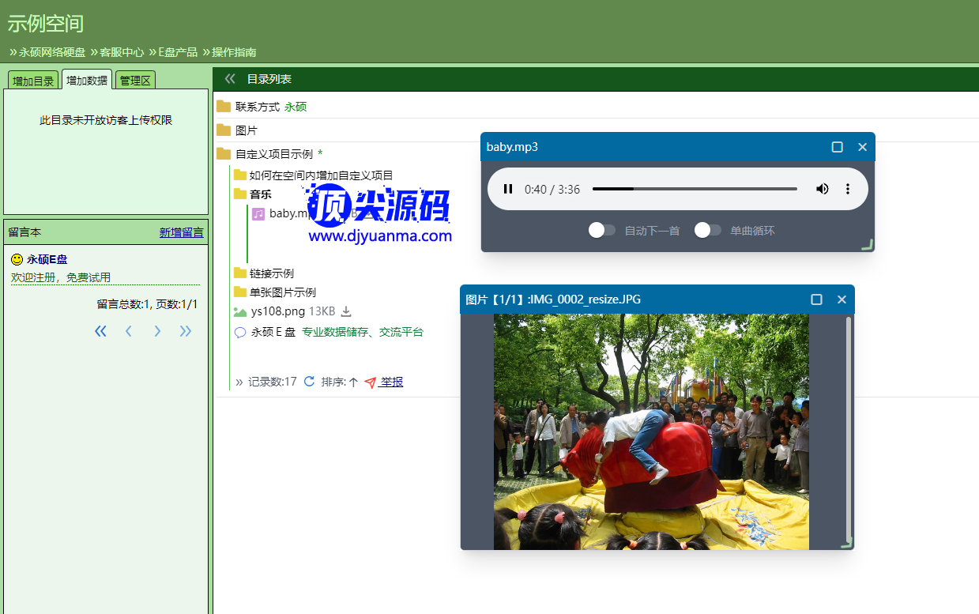Seek on the audio progress bar
Image resolution: width=979 pixels, height=614 pixels.
click(694, 189)
